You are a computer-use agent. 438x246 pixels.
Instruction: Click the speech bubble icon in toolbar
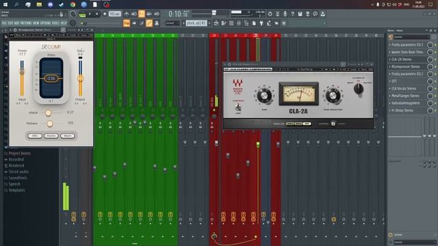315,14
